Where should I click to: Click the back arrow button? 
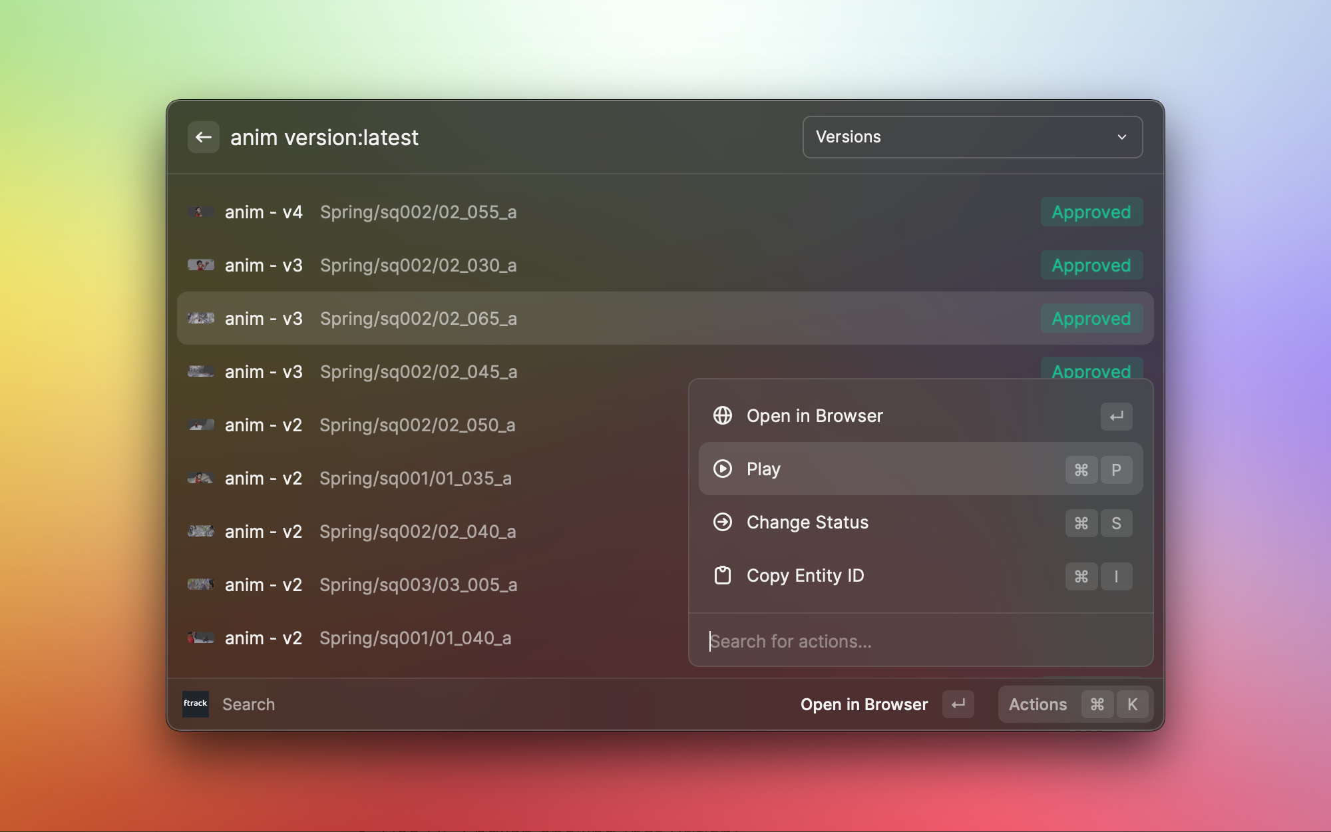(x=203, y=137)
